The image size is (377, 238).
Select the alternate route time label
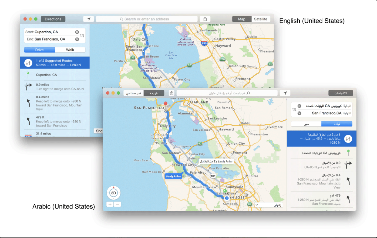point(216,161)
